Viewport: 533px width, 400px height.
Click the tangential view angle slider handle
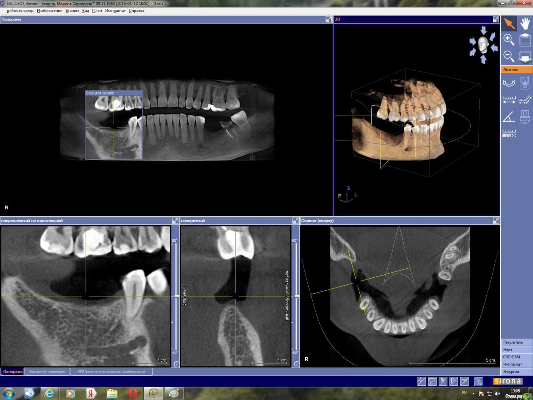[x=176, y=296]
